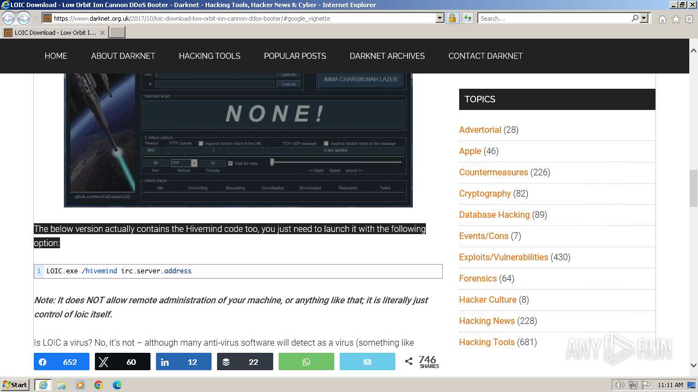
Task: Open the Home icon in Internet Explorer
Action: pos(662,19)
